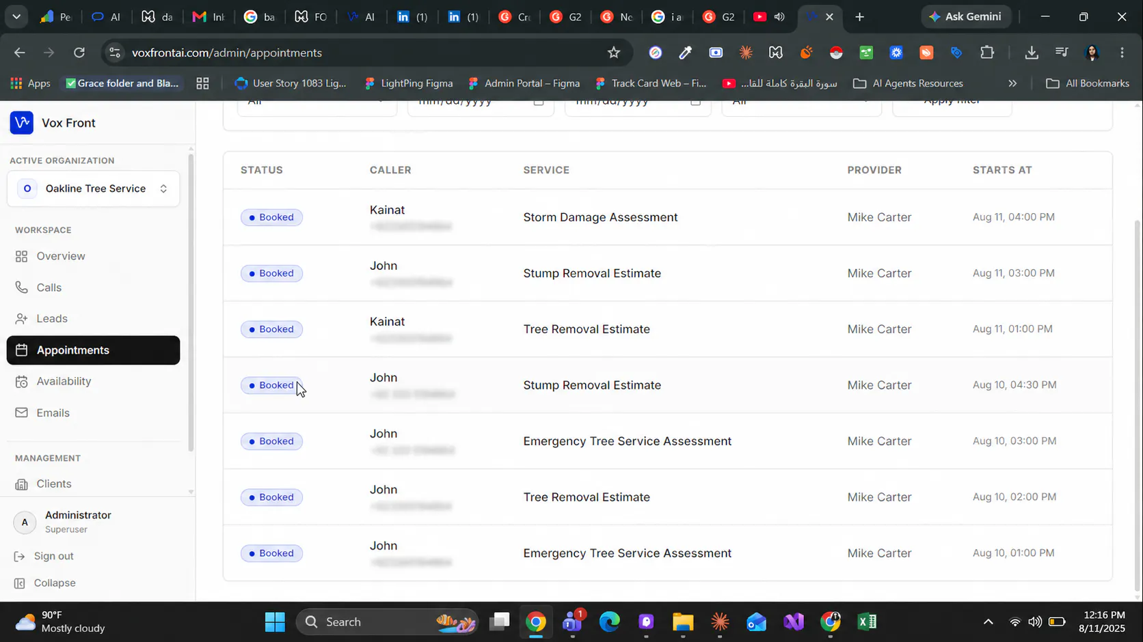Screen dimensions: 1143x642
Task: Open the browser Extensions puzzle icon
Action: coord(987,53)
